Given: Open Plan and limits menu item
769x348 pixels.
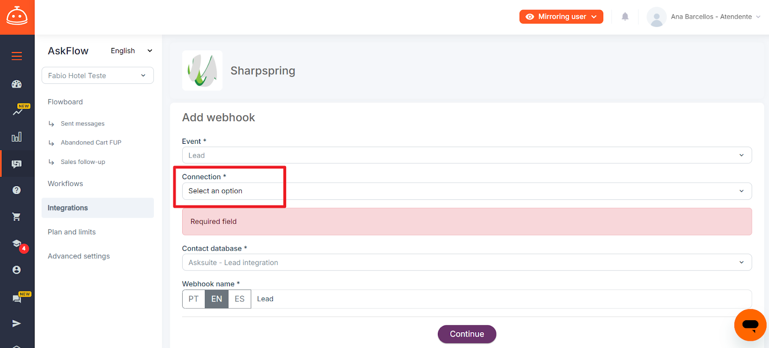Looking at the screenshot, I should pyautogui.click(x=72, y=232).
